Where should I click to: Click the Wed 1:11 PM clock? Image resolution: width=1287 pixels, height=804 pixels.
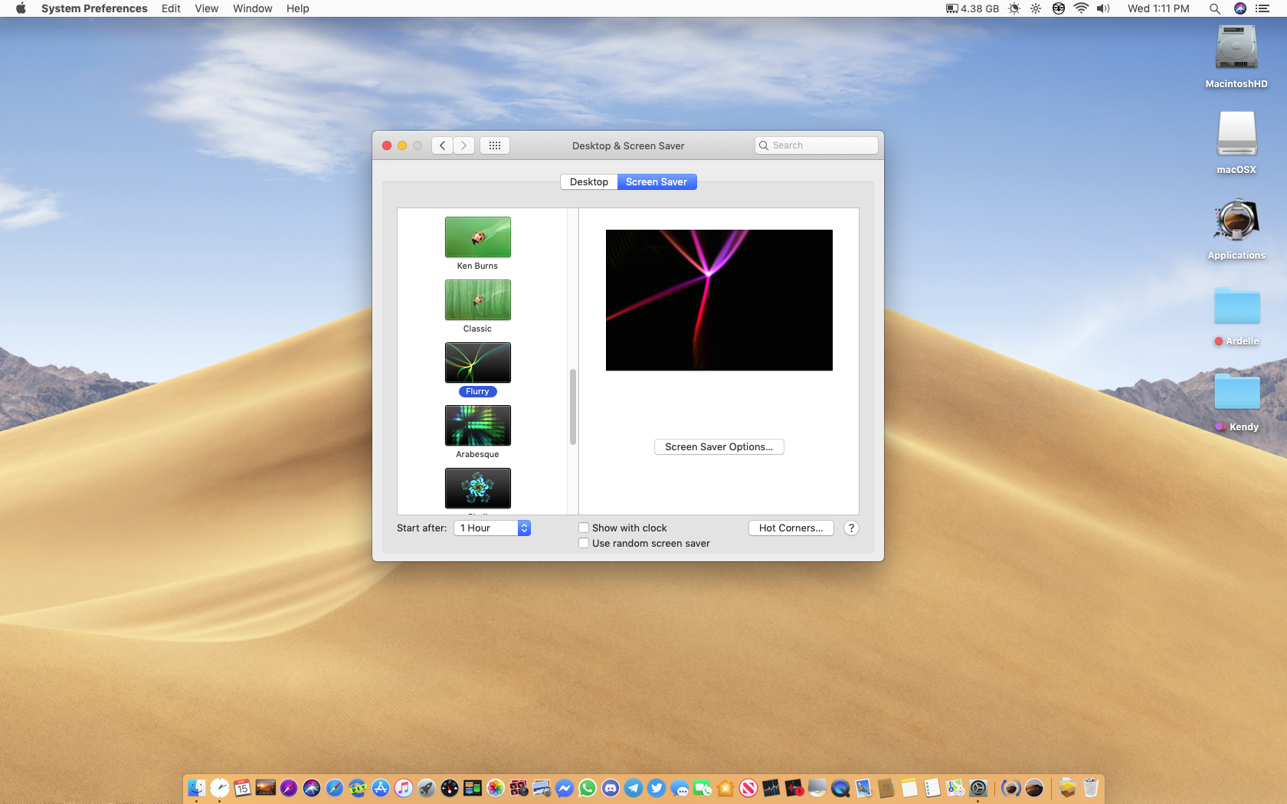[1158, 8]
